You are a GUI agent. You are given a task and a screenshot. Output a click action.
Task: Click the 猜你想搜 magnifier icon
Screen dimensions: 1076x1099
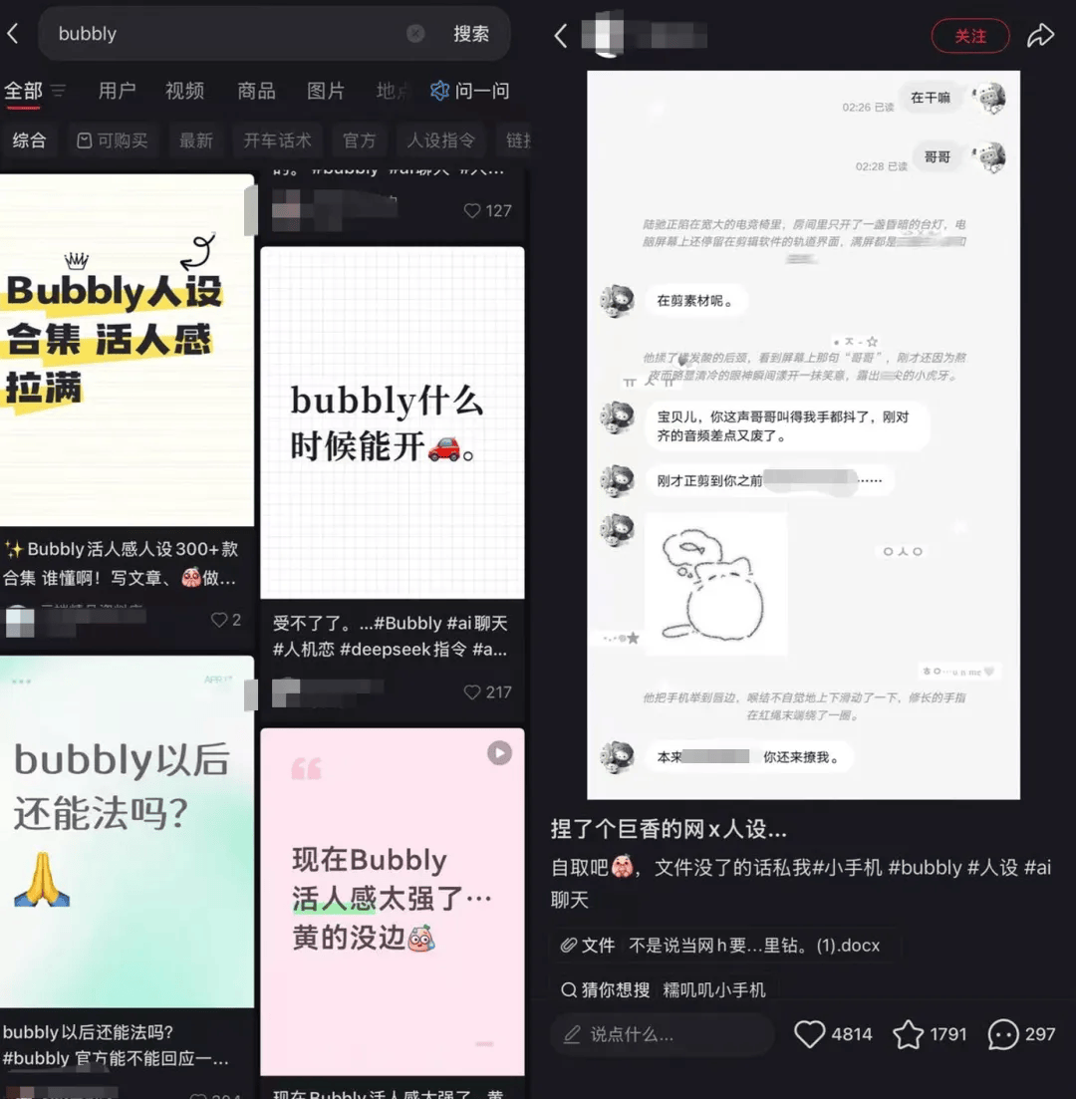[x=569, y=989]
